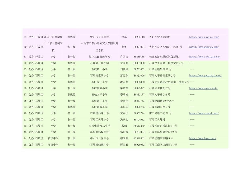Click the address 火炬开发区珊洲村
This screenshot has height=178, width=251.
[x=160, y=37]
